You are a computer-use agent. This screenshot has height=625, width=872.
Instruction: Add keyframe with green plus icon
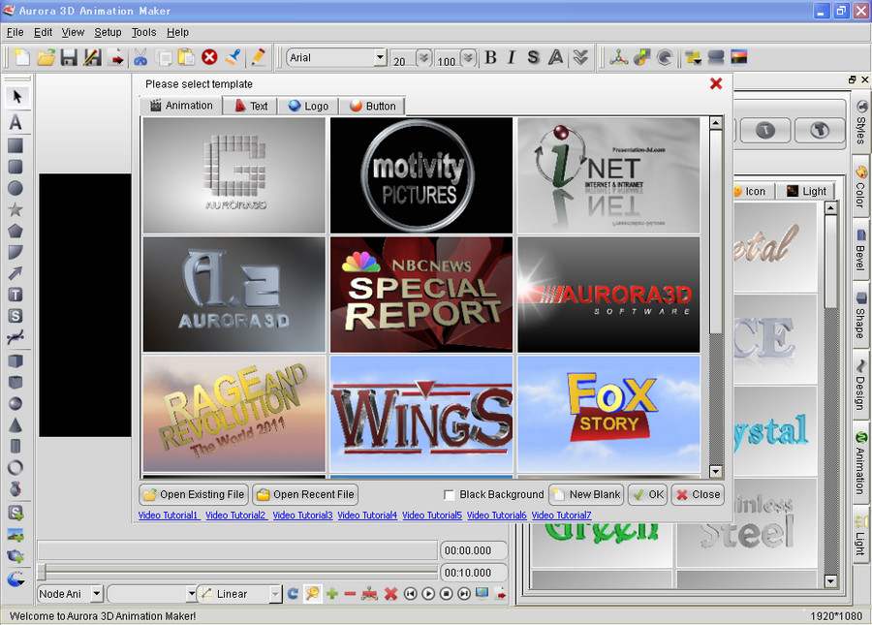[331, 594]
